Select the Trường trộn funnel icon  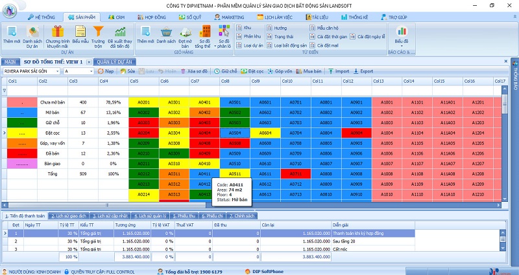(x=98, y=37)
